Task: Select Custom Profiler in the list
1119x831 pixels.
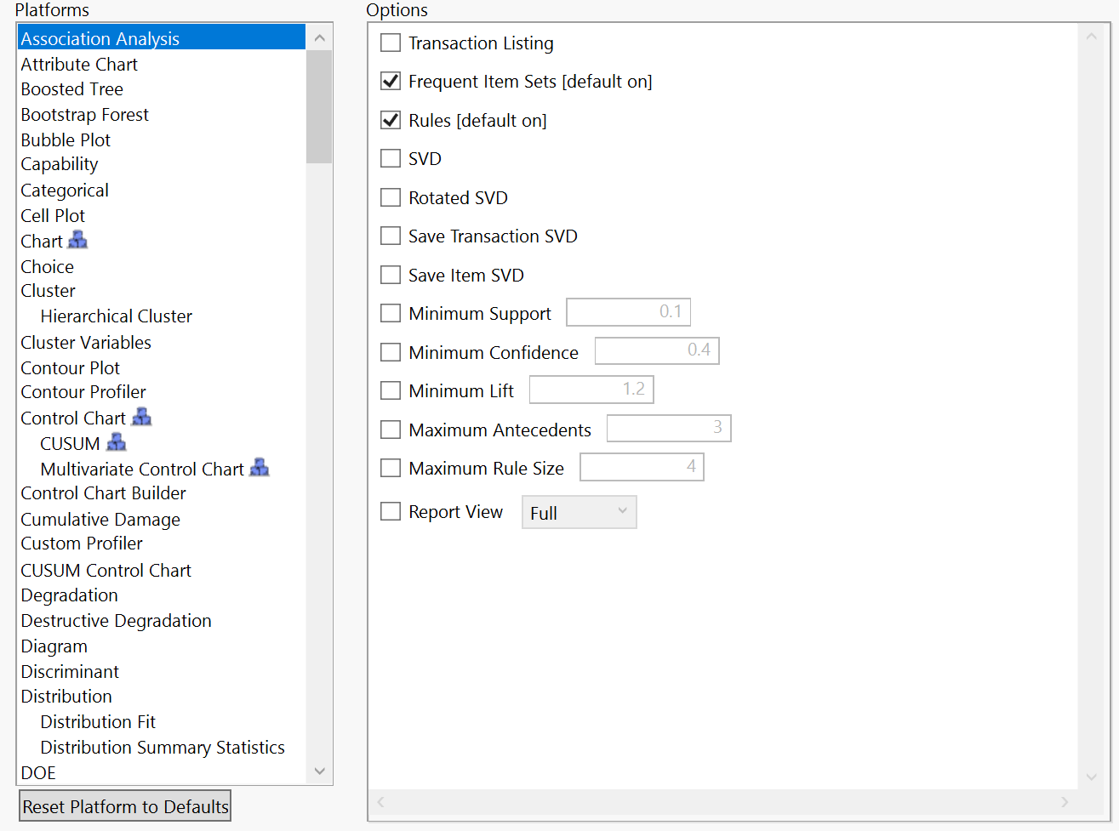Action: pos(81,543)
